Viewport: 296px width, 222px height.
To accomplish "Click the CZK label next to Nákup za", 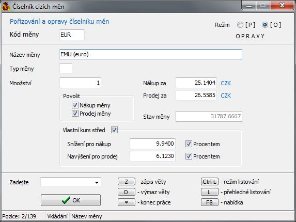I will pos(226,83).
